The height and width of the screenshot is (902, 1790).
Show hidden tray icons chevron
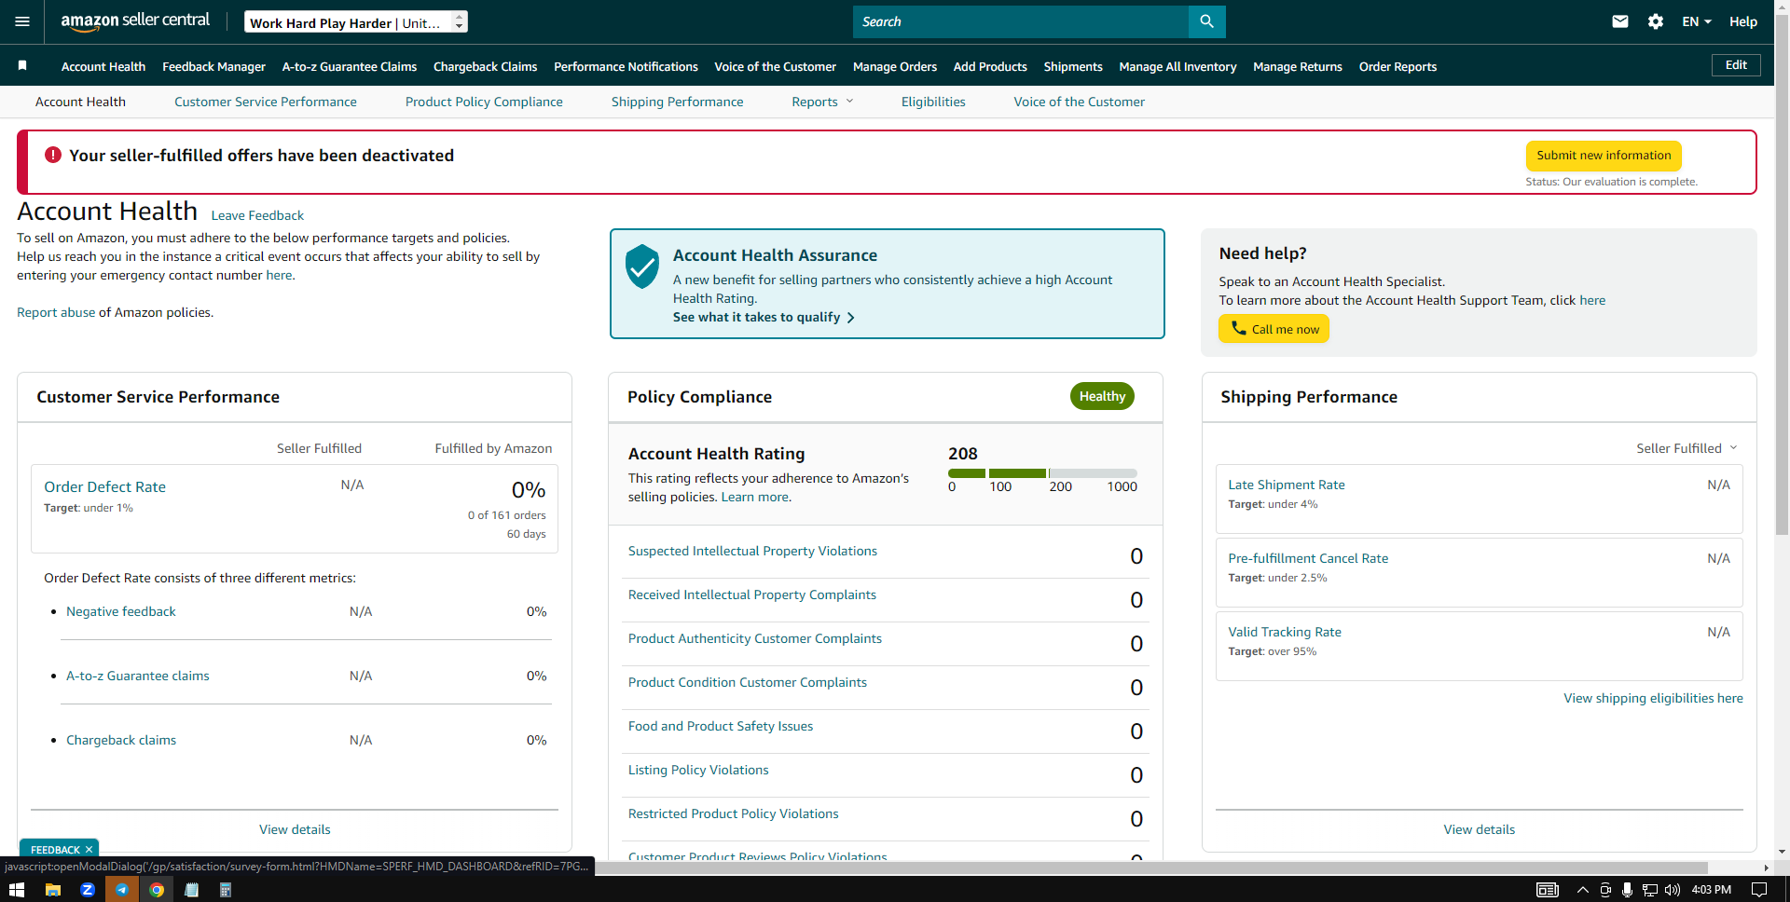(x=1583, y=890)
